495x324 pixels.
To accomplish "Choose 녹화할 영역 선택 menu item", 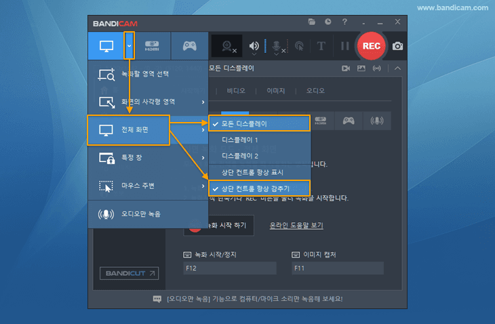I will (148, 75).
